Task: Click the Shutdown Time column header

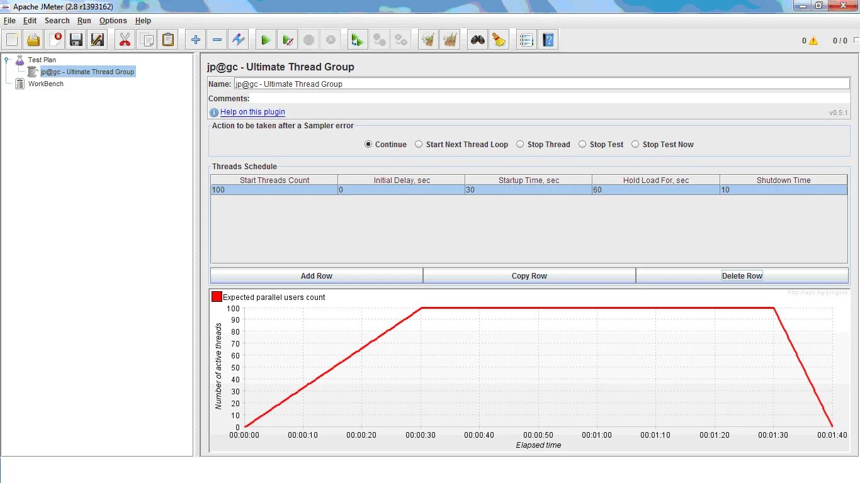Action: [x=783, y=180]
